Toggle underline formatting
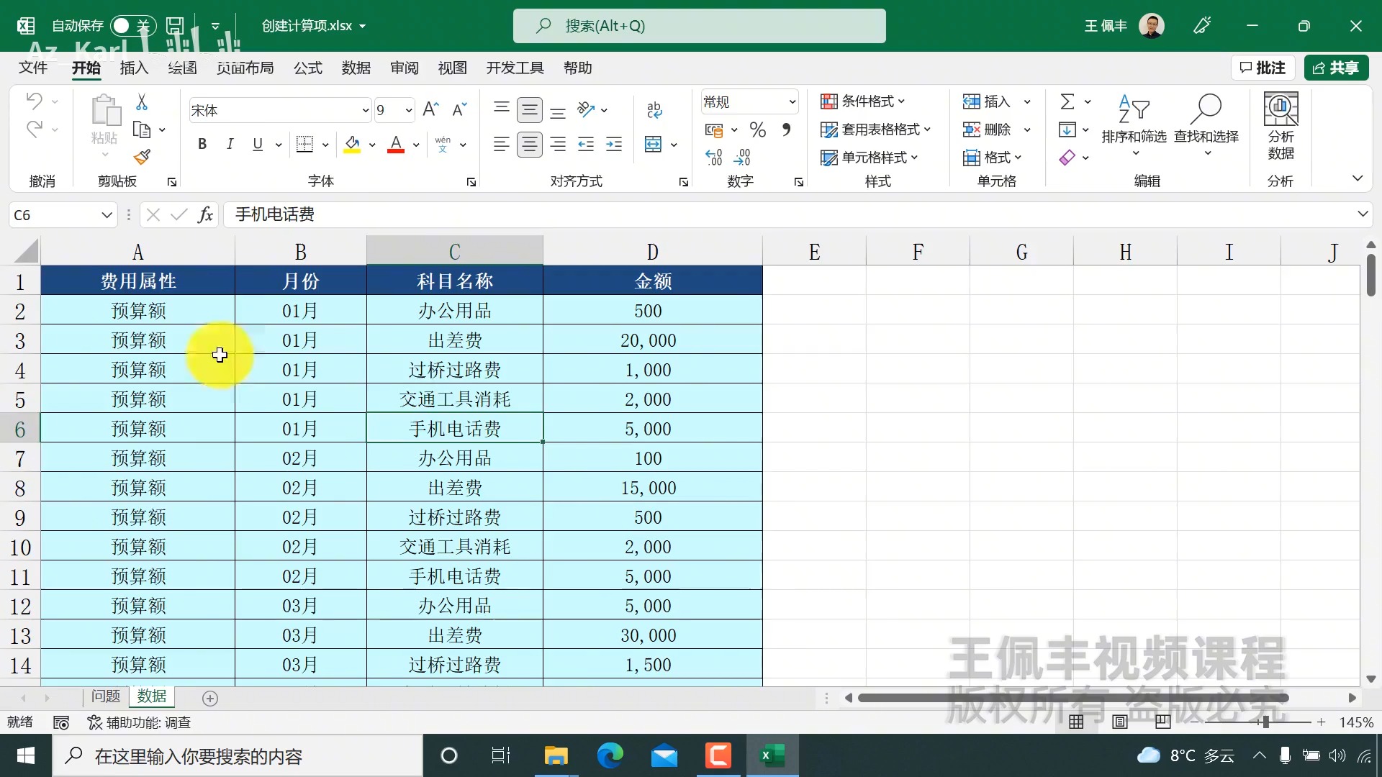This screenshot has height=777, width=1382. (x=257, y=144)
